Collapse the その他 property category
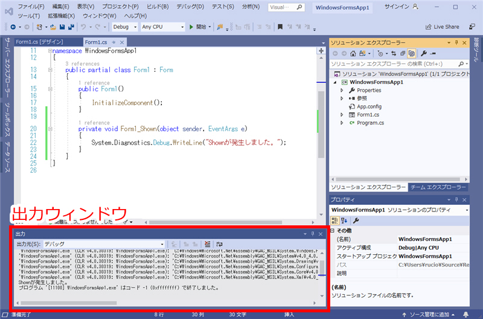 [333, 231]
